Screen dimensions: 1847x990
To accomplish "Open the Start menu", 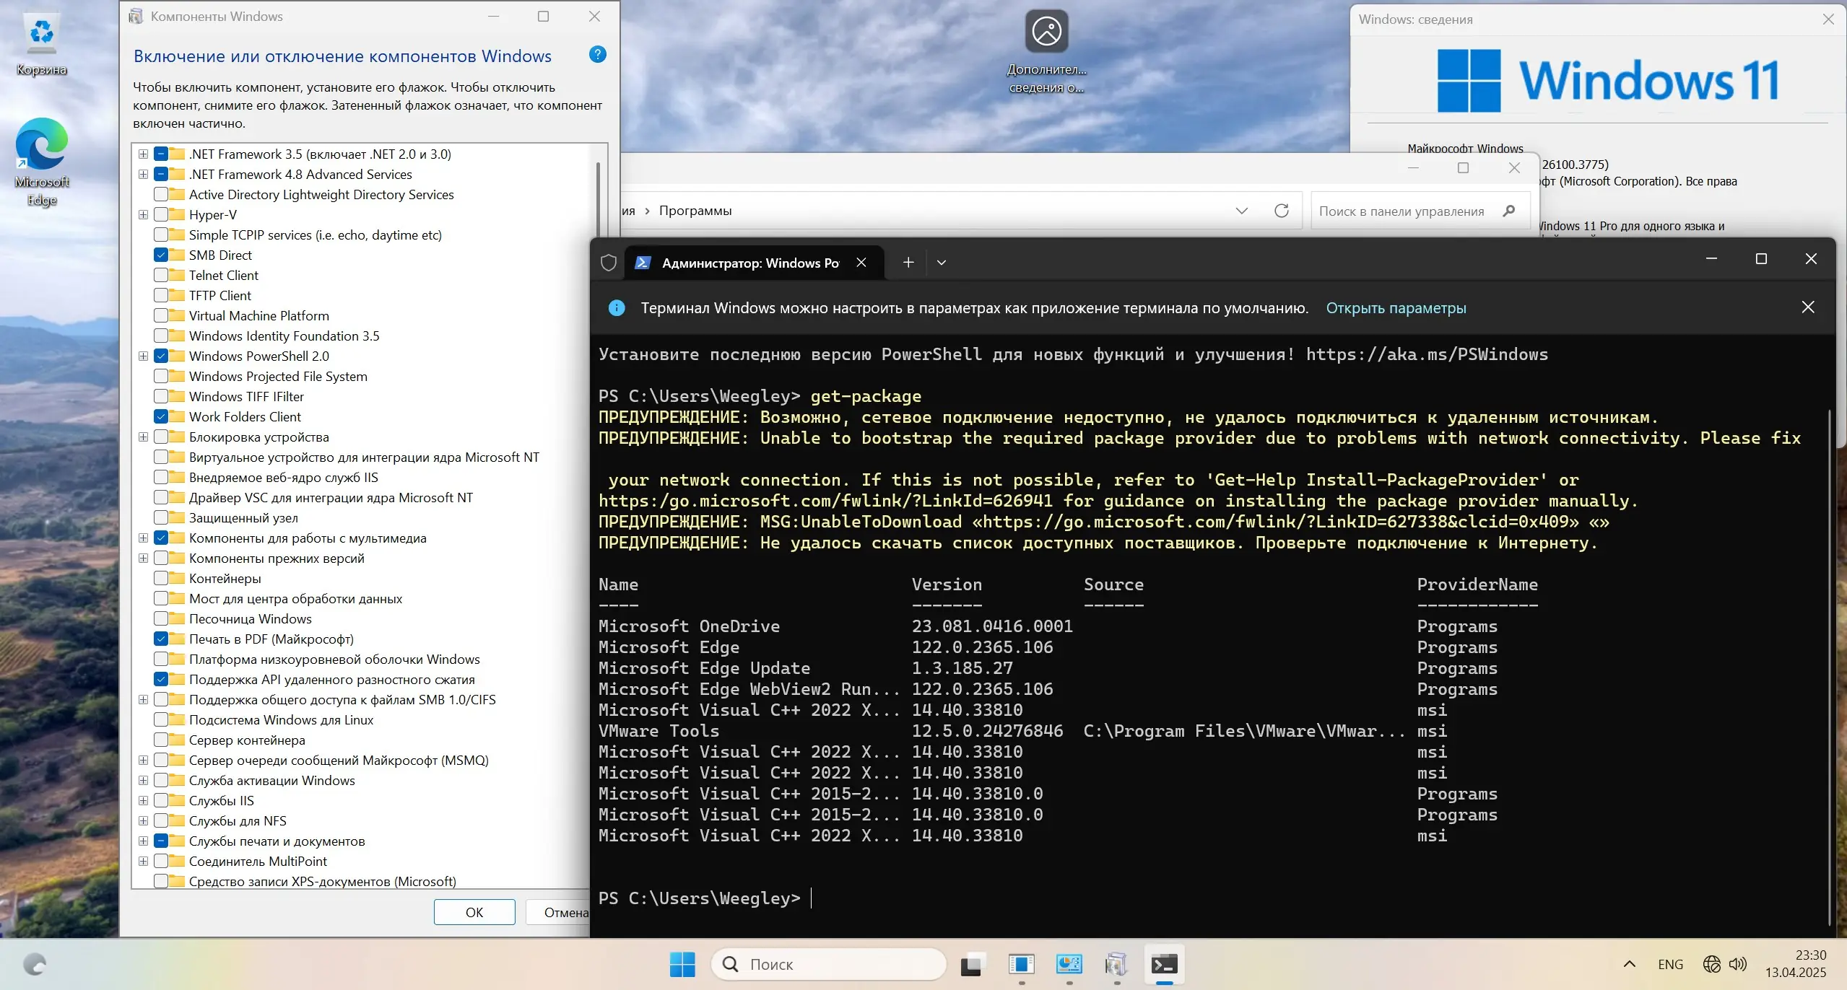I will 681,963.
